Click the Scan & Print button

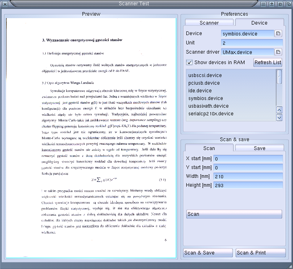click(x=261, y=253)
